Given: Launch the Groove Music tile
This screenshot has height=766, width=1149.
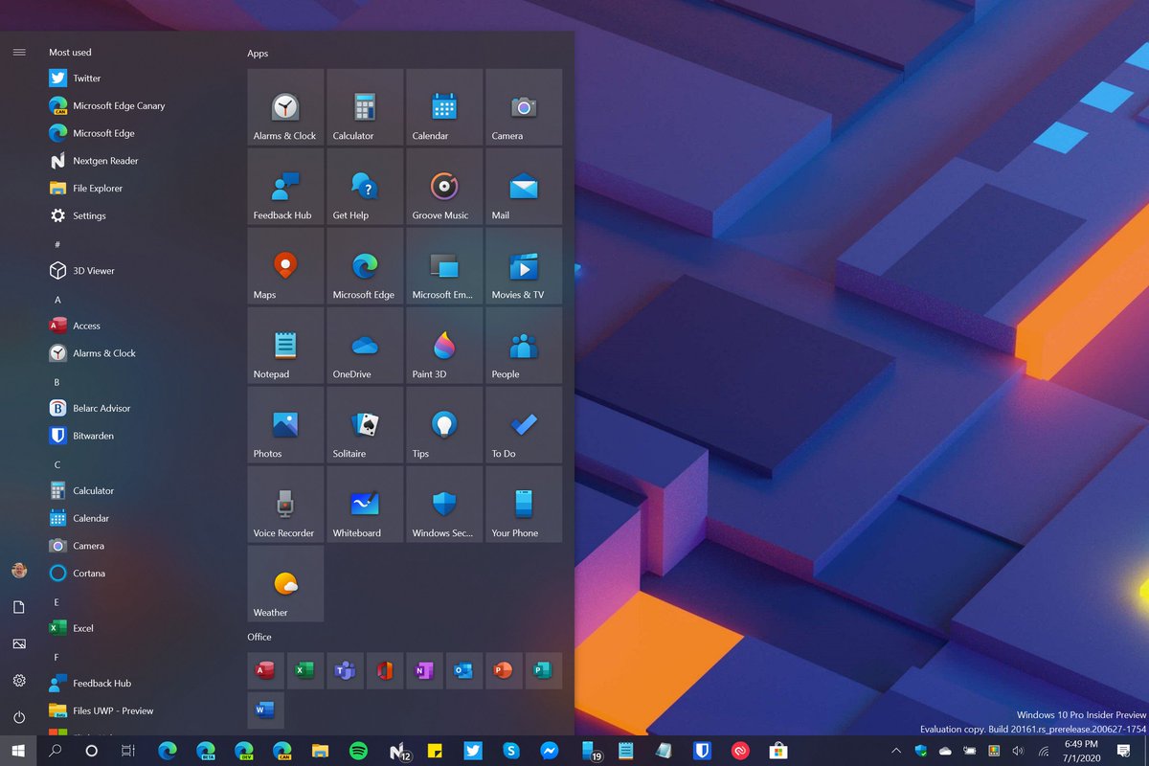Looking at the screenshot, I should 444,187.
